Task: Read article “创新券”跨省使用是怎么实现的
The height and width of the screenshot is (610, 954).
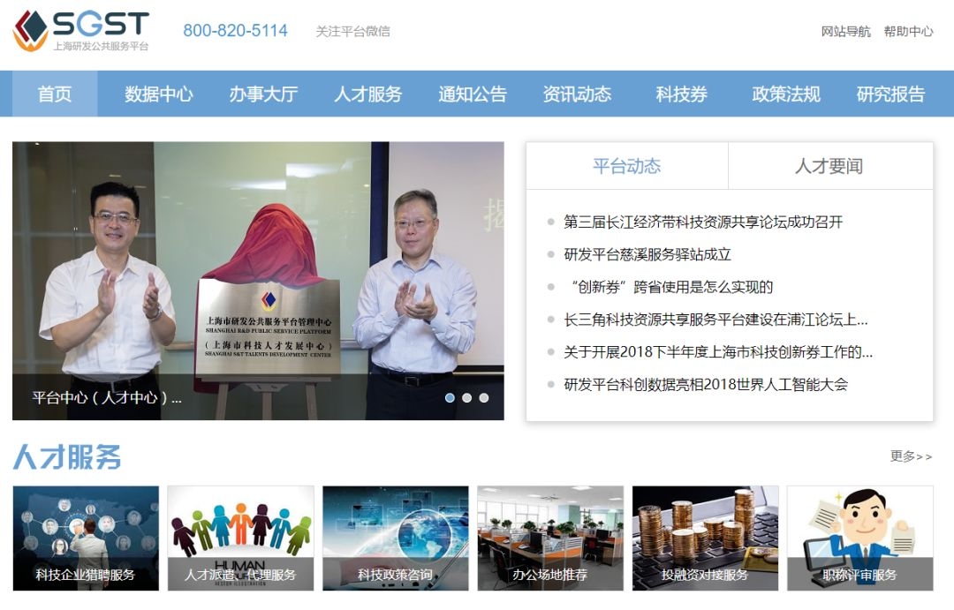Action: point(671,287)
